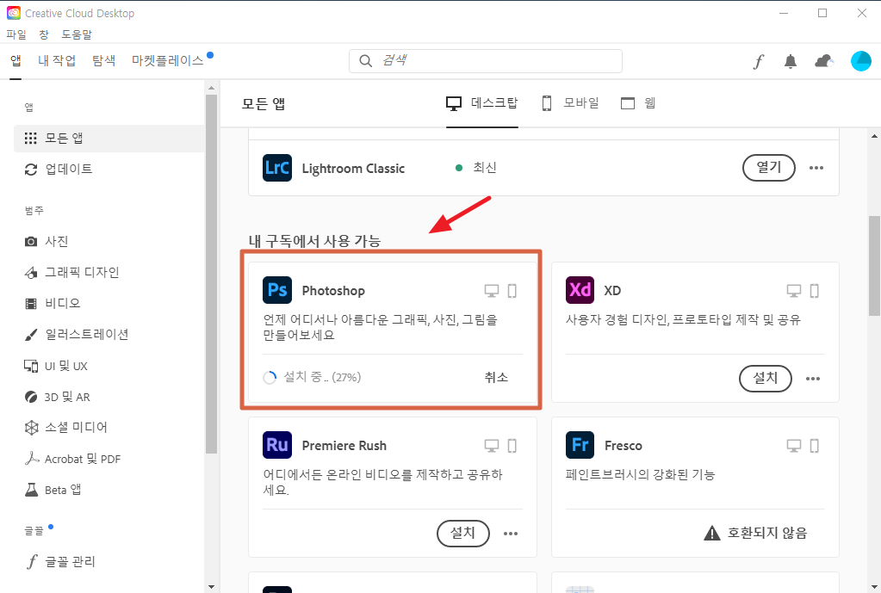Click 설치 for XD
881x593 pixels.
coord(766,379)
